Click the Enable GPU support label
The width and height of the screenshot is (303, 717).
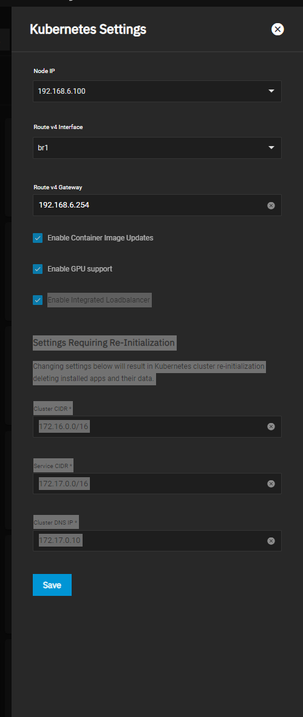(80, 269)
